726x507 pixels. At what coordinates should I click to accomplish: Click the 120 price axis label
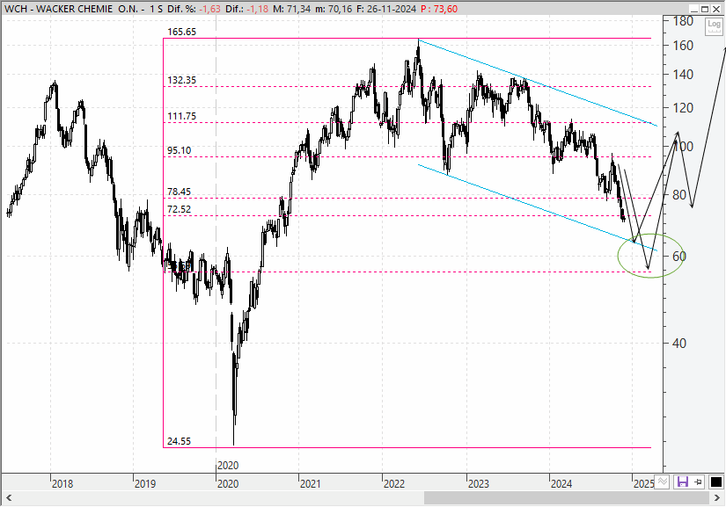683,108
